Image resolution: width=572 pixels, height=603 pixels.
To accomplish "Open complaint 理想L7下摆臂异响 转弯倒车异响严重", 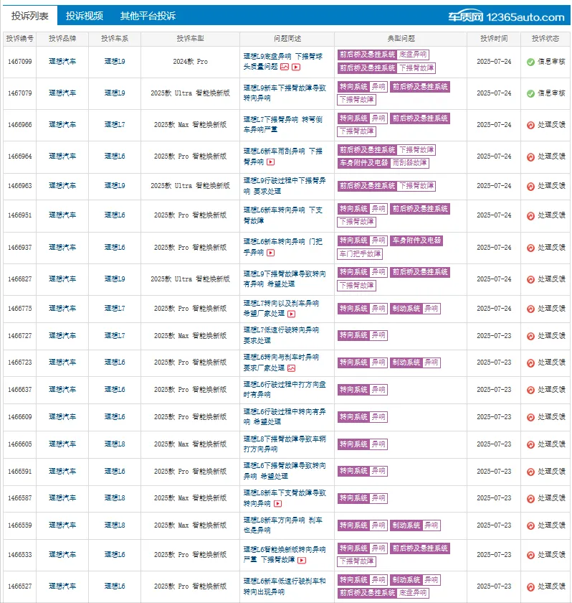I will [283, 125].
